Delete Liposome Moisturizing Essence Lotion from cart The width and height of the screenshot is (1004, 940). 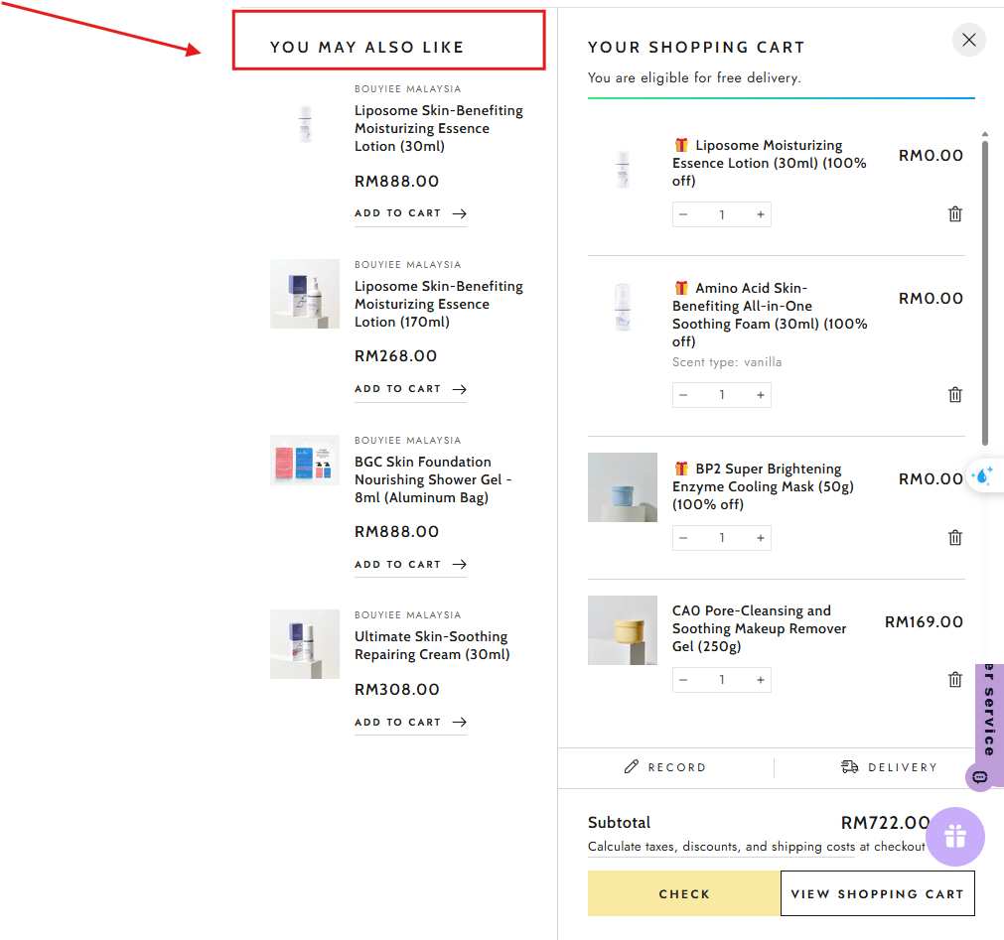pos(955,214)
